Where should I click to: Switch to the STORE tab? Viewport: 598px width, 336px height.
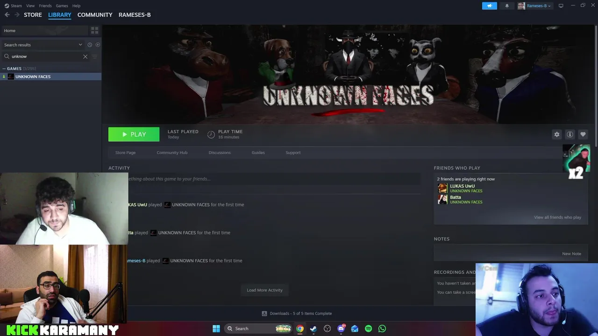(33, 15)
